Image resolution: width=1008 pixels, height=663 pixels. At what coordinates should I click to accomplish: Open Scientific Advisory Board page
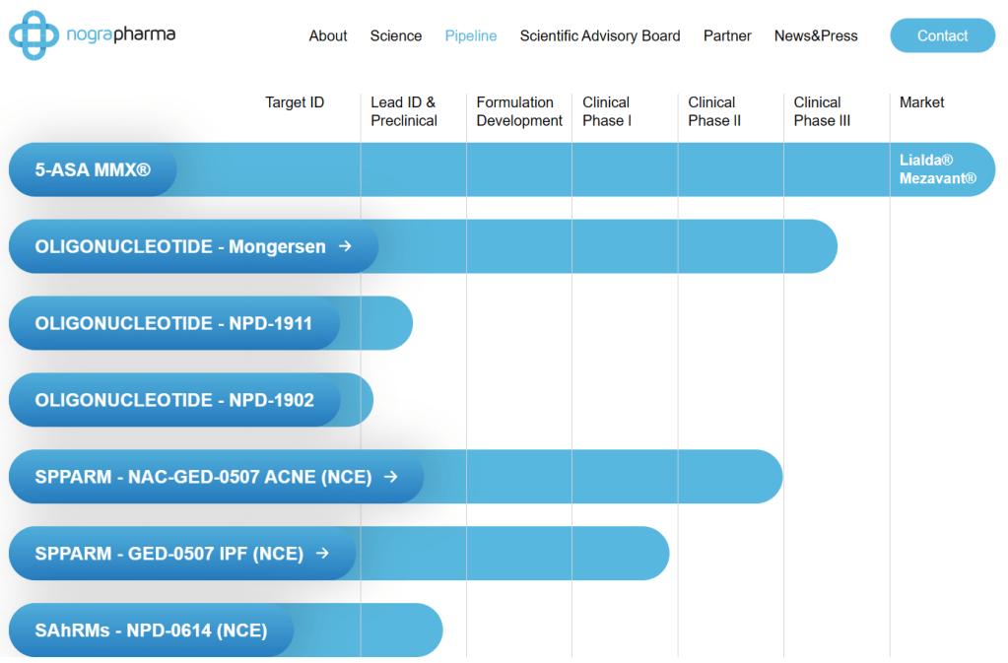tap(600, 35)
